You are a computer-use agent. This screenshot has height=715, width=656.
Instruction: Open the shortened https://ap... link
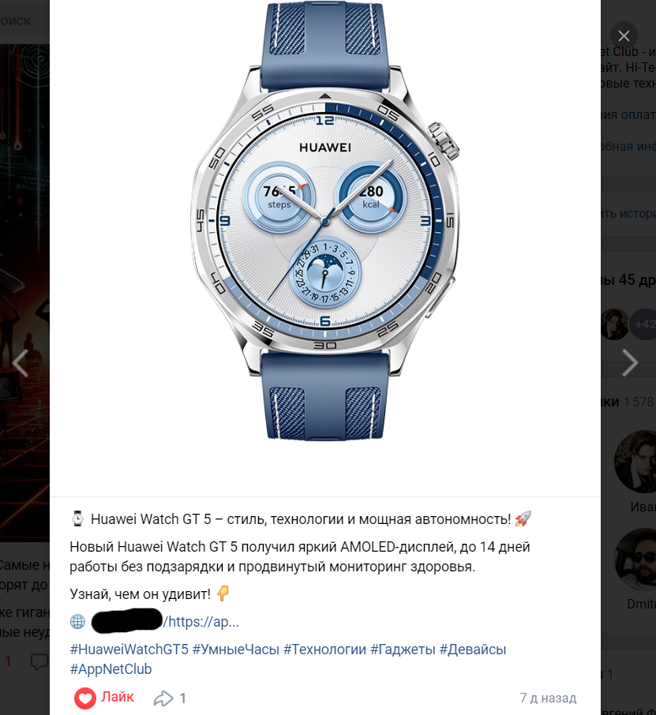pos(201,622)
